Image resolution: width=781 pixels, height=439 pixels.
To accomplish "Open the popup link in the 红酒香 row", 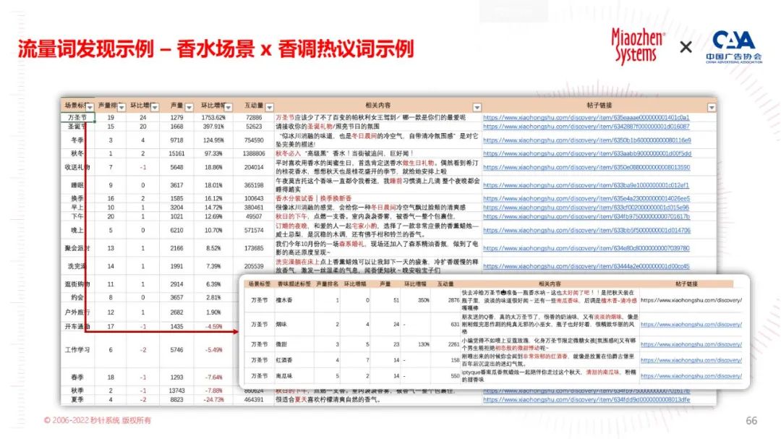I will pos(691,360).
